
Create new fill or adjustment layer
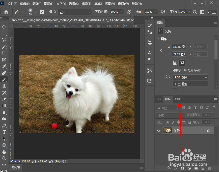tap(189, 168)
